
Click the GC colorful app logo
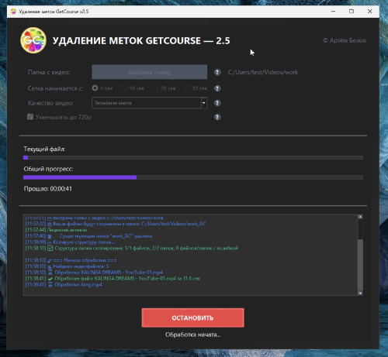(x=33, y=40)
